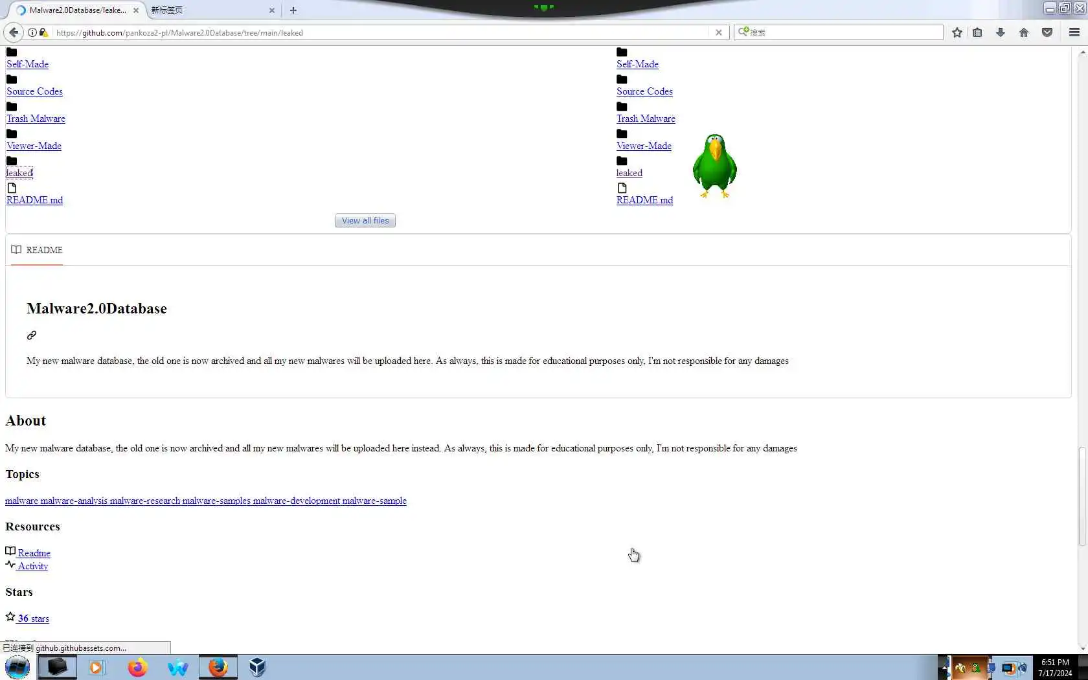The height and width of the screenshot is (680, 1088).
Task: Open README.md file in left column
Action: pyautogui.click(x=34, y=200)
